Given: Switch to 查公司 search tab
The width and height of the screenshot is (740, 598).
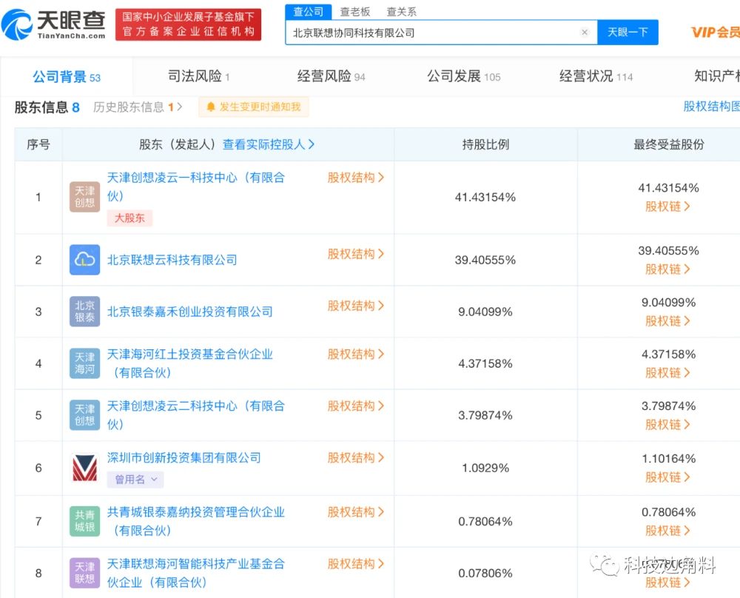Looking at the screenshot, I should tap(308, 12).
